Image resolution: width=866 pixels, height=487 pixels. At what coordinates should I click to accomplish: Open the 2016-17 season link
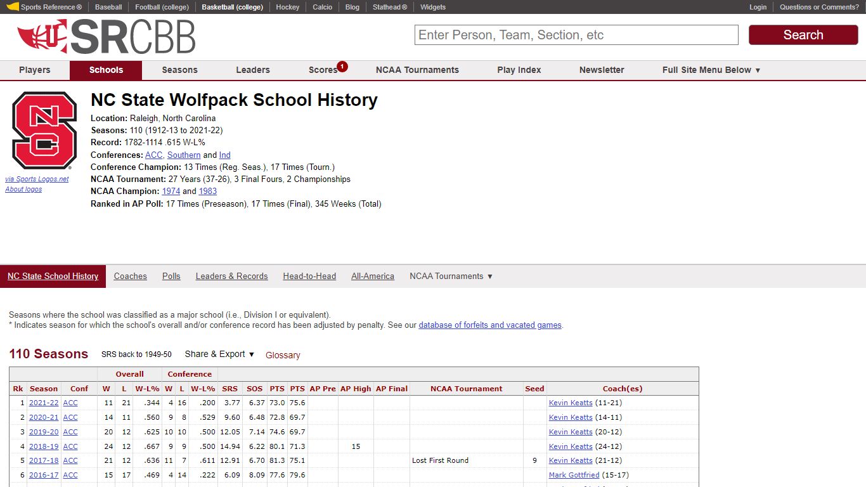[x=44, y=475]
